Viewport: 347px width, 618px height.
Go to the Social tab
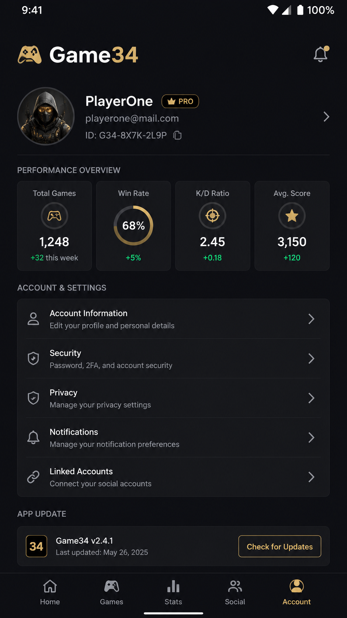[x=235, y=592]
